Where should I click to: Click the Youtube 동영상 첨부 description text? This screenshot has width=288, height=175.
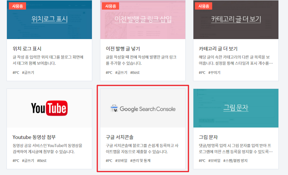(47, 149)
